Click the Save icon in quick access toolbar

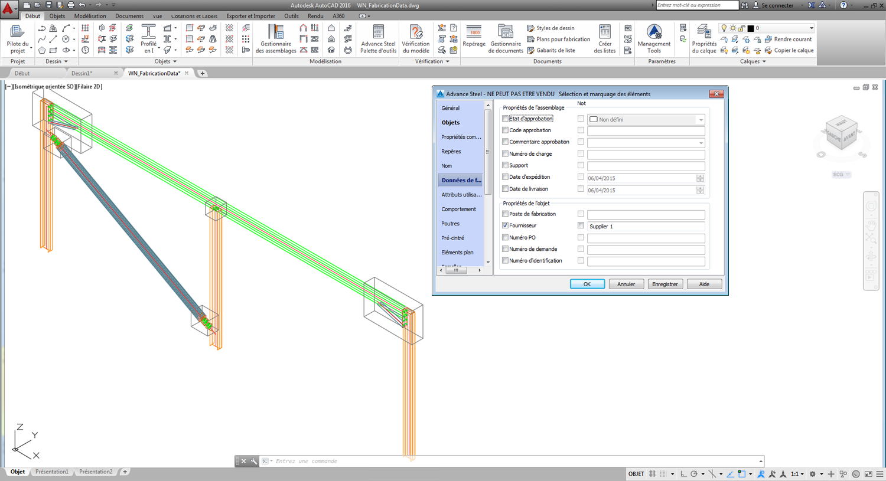tap(49, 5)
